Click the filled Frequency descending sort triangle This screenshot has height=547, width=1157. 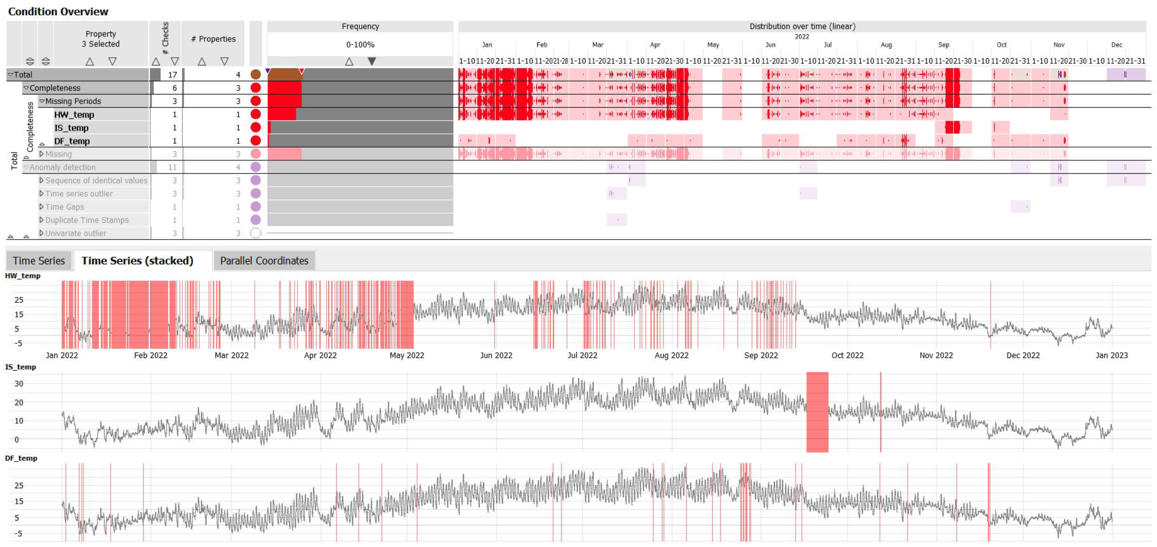click(x=372, y=61)
